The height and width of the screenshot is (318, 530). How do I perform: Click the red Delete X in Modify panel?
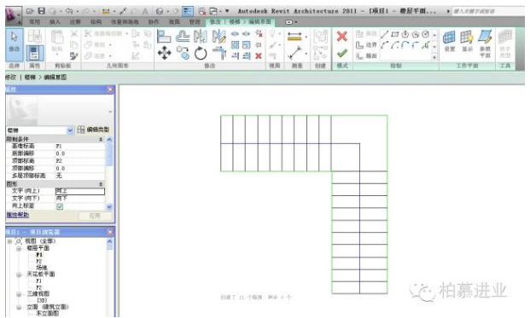tap(259, 56)
